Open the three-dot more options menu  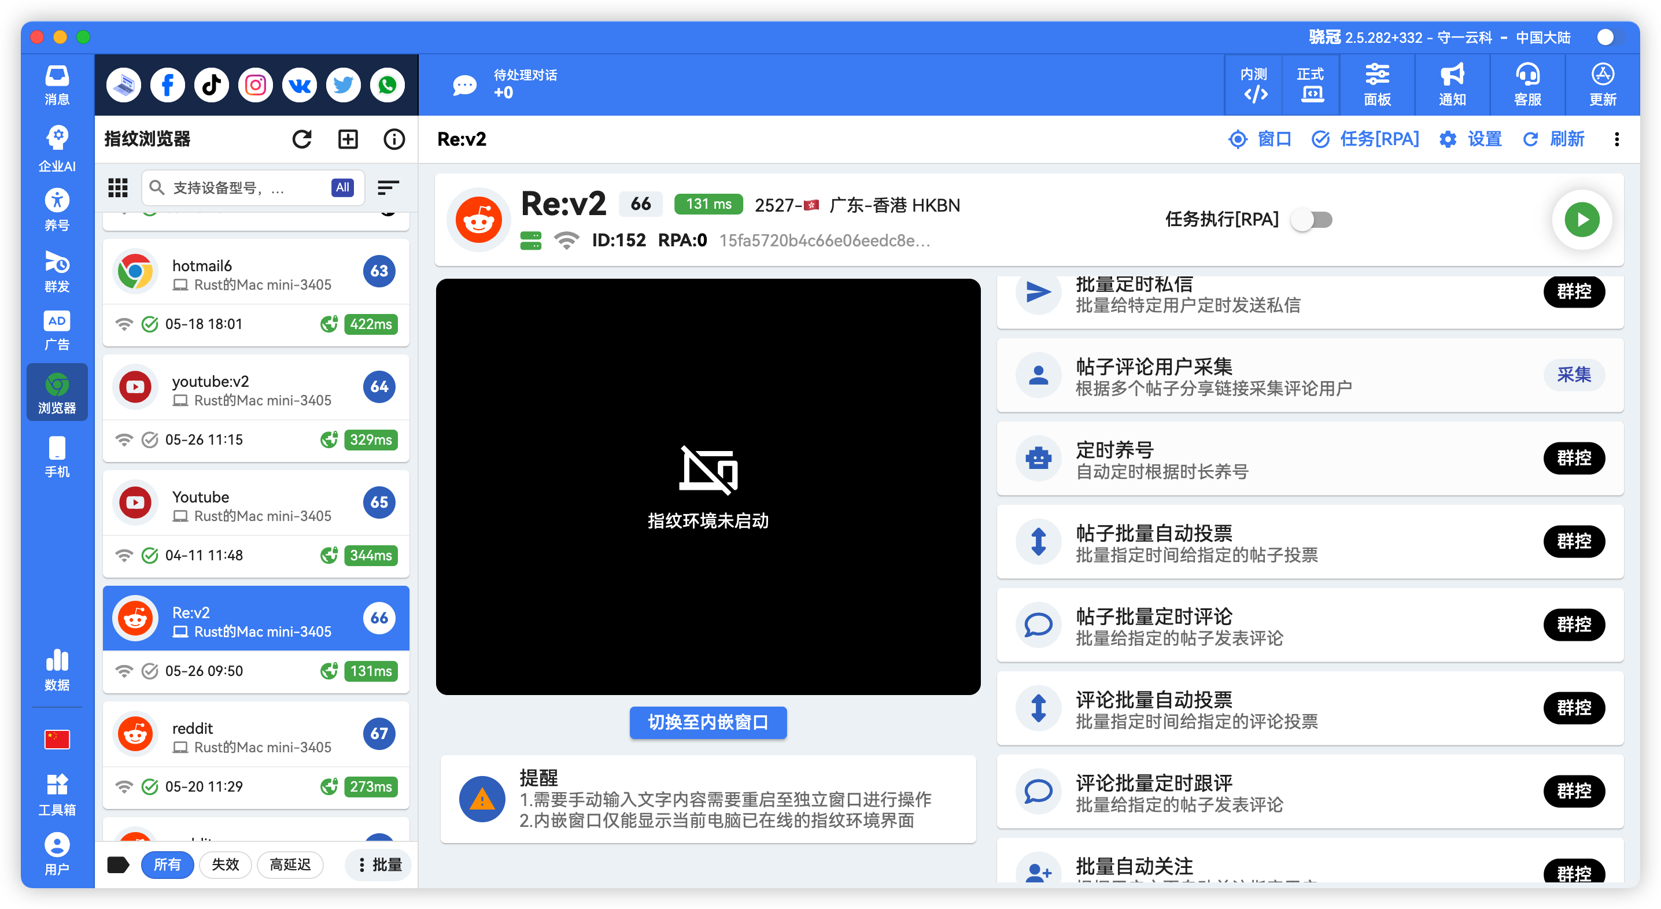[1616, 139]
